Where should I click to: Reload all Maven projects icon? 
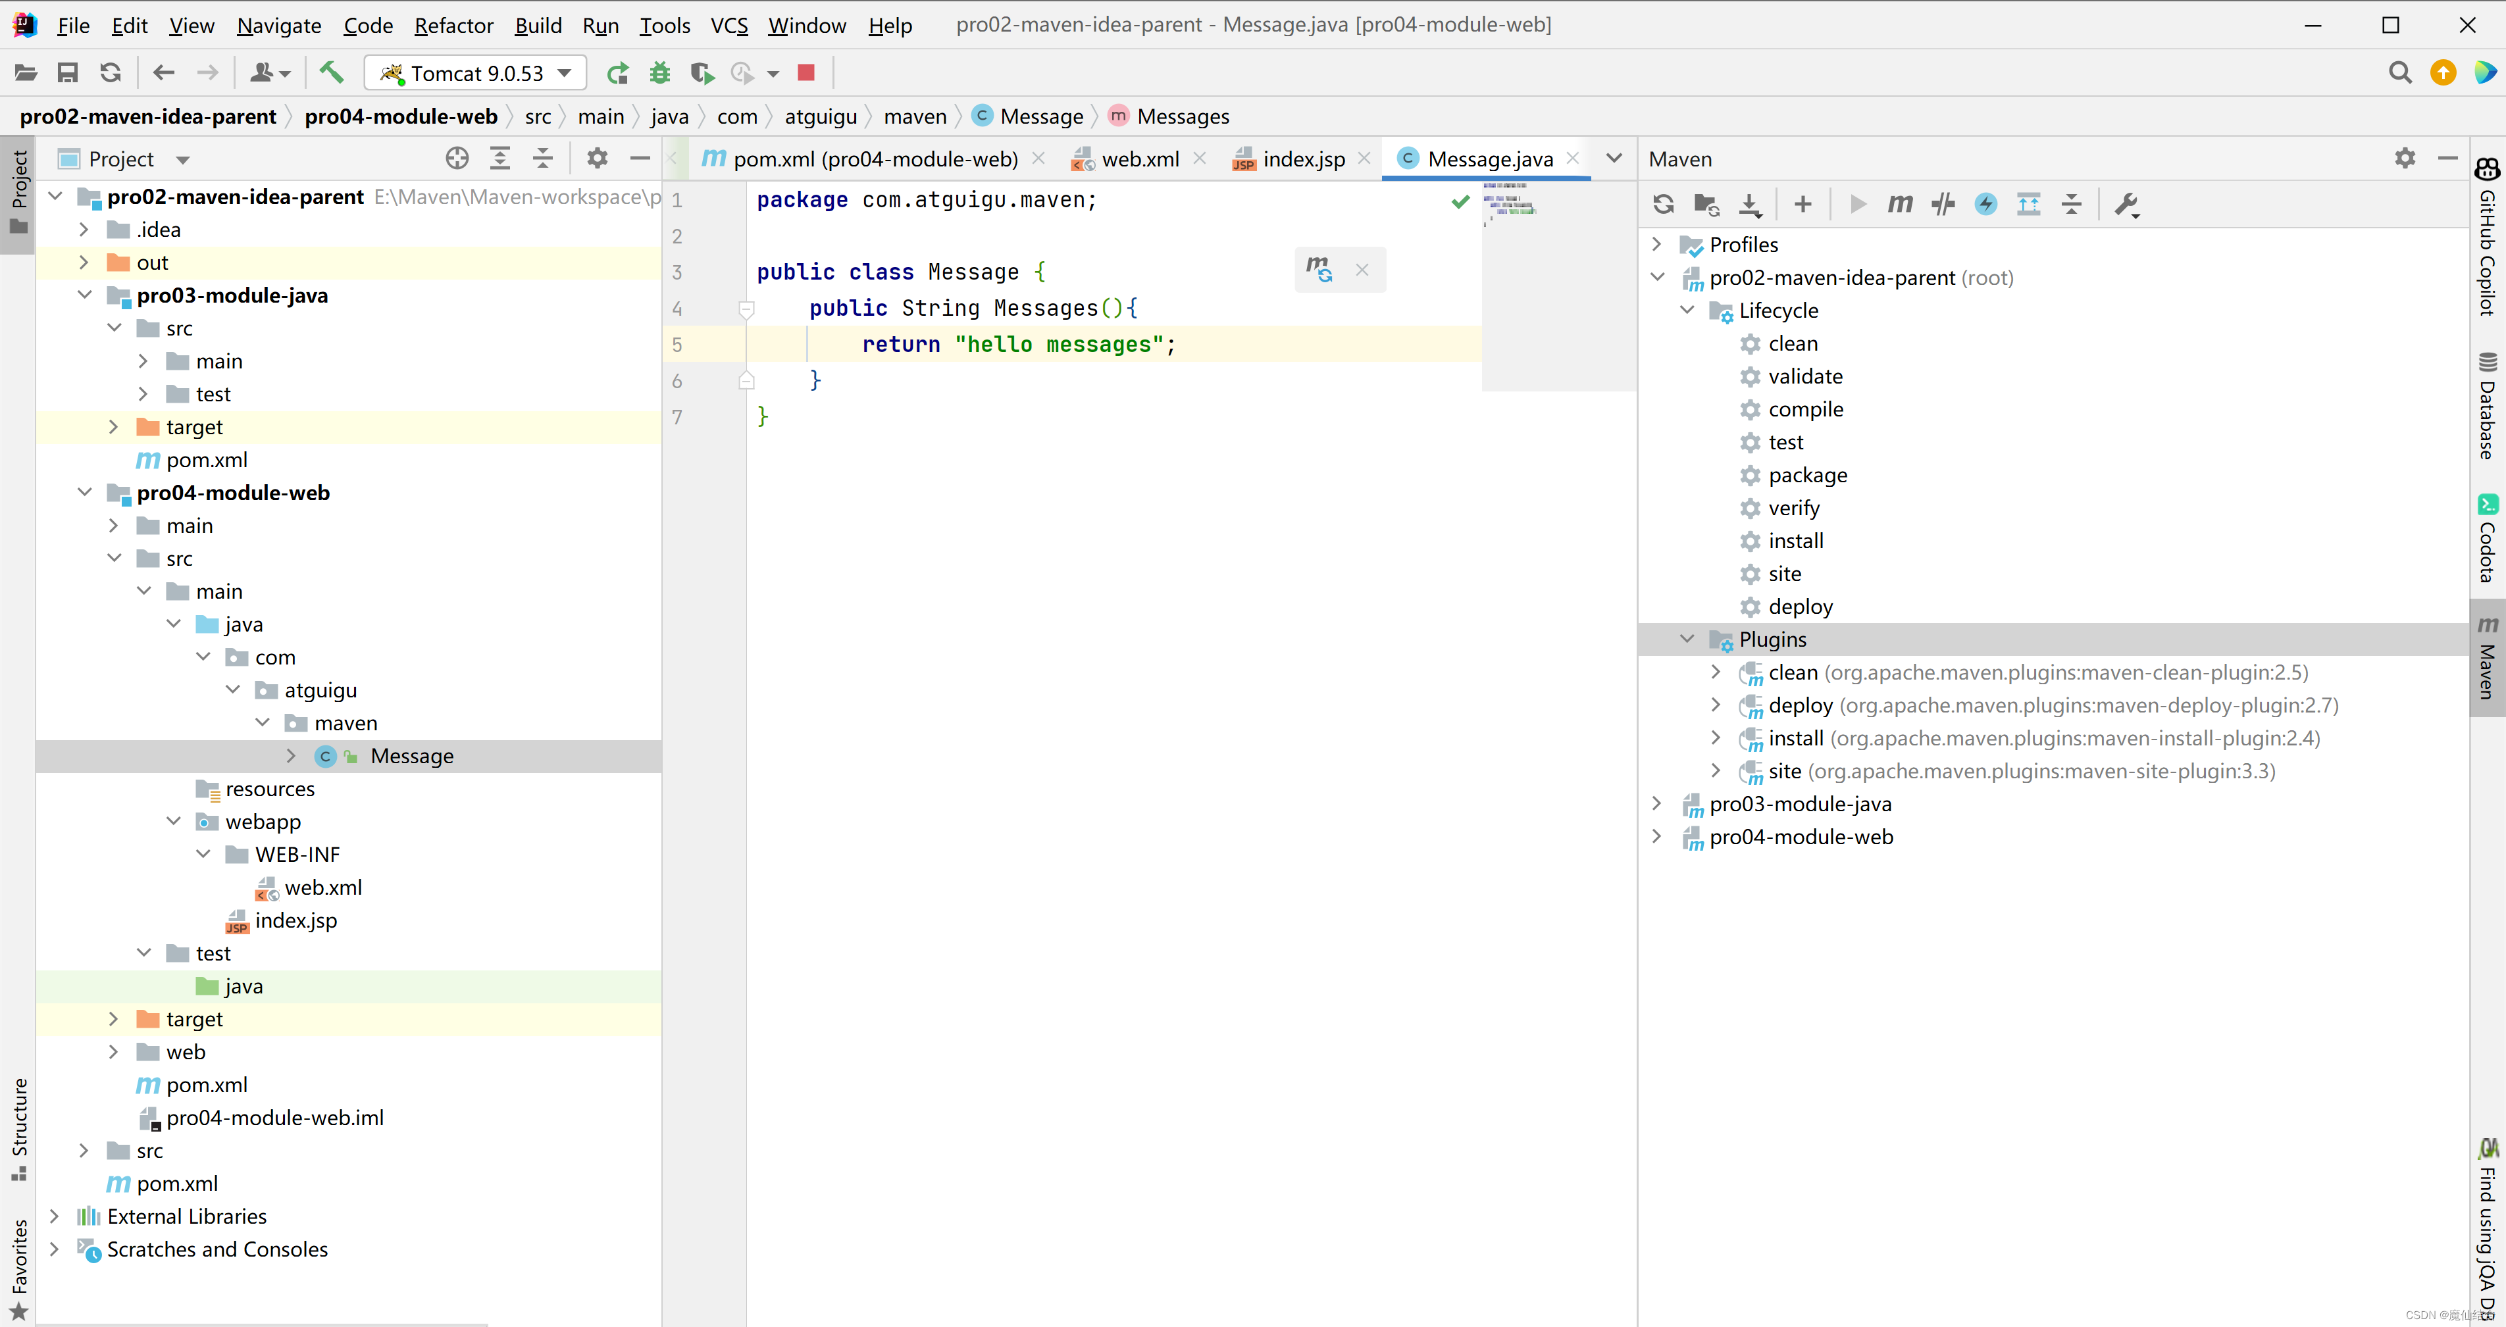coord(1664,205)
